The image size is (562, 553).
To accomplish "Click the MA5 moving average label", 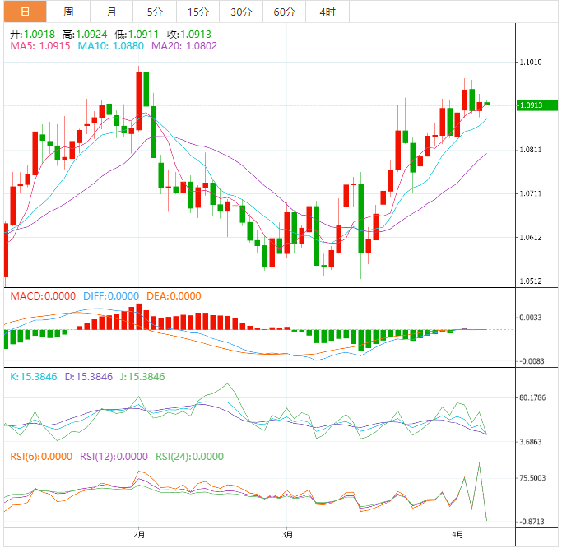I will point(40,47).
